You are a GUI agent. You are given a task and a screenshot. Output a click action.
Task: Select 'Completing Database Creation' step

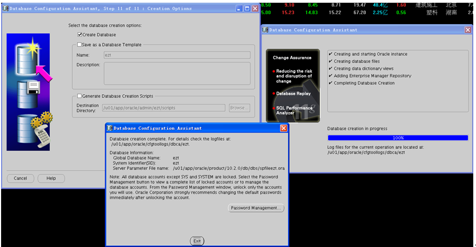(x=364, y=83)
